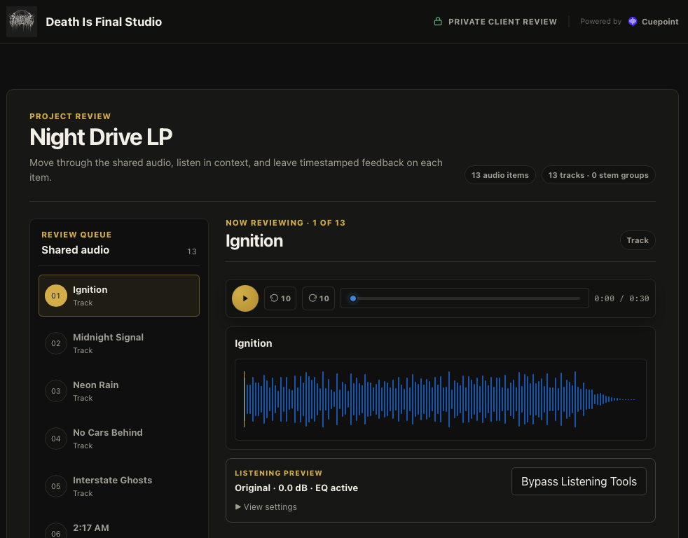Select Neon Rain track

[119, 391]
